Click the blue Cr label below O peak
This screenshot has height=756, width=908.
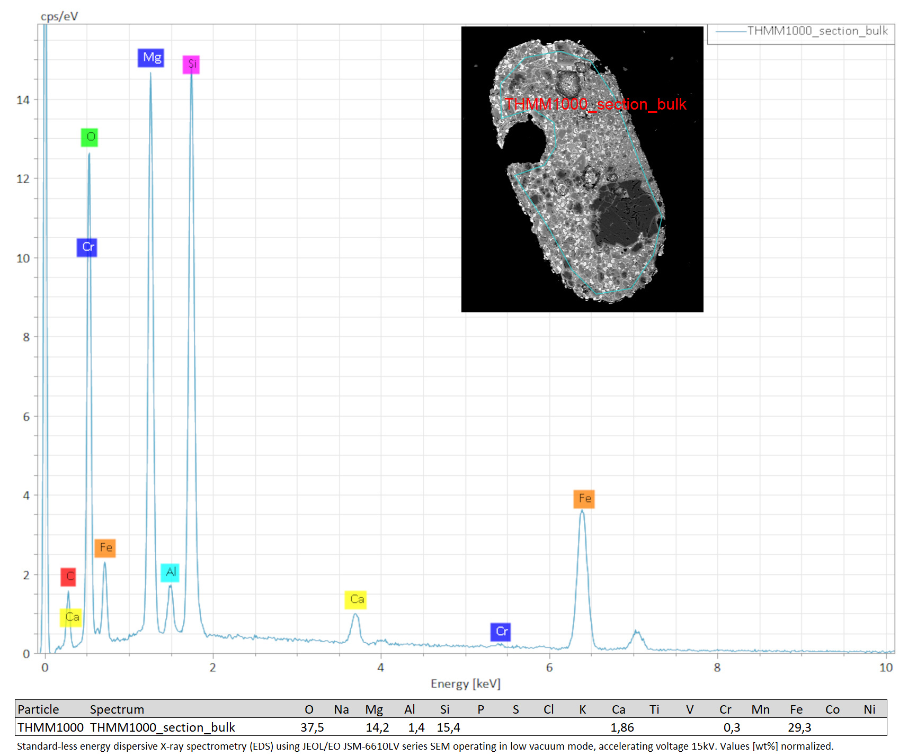[87, 247]
